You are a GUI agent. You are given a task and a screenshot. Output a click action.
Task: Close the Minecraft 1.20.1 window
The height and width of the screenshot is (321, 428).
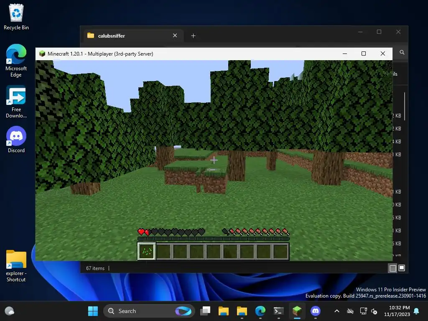(383, 54)
